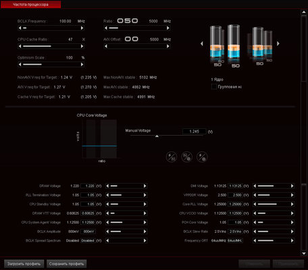
Task: Click the Сохранить профиль button
Action: click(x=66, y=264)
